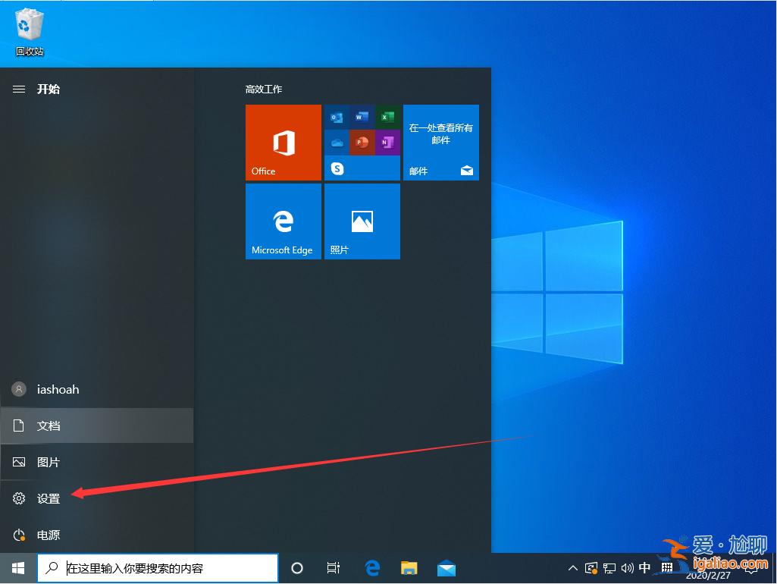The image size is (777, 584).
Task: Click the 邮件 live tile
Action: 440,143
